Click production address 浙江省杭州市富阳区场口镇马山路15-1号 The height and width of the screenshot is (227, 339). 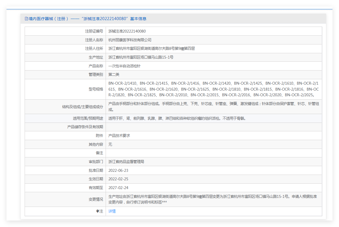point(141,57)
